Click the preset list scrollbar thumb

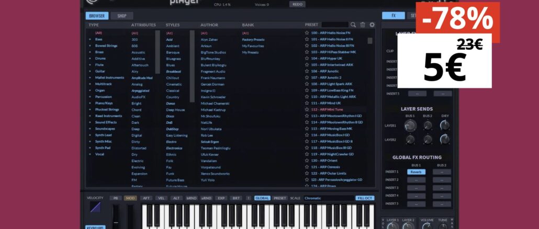pyautogui.click(x=370, y=40)
